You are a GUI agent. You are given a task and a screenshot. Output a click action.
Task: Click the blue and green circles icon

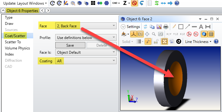tap(100, 3)
